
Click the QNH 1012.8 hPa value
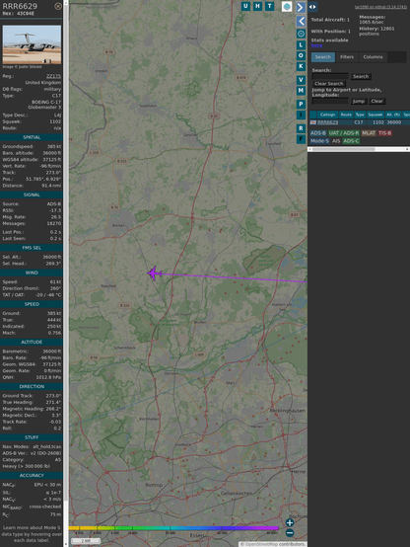point(48,377)
